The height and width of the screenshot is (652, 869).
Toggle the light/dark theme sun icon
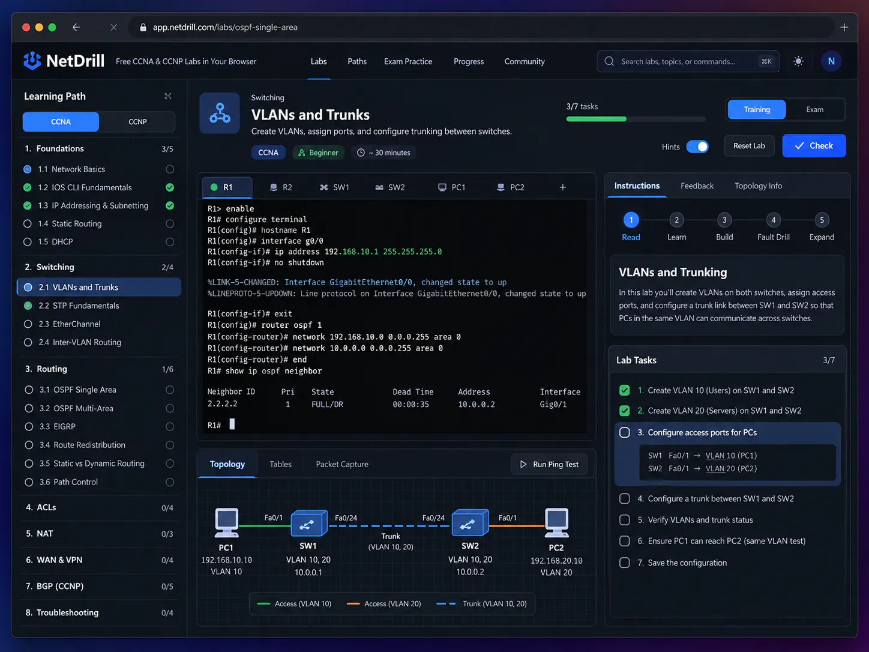pos(798,61)
